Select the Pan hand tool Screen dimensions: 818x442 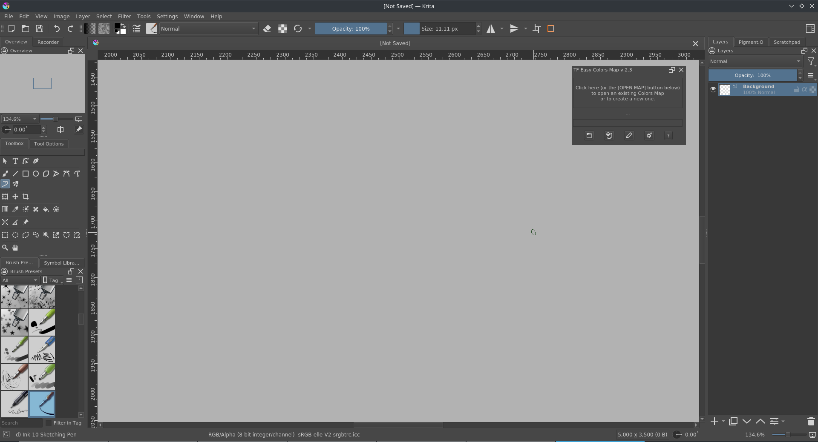point(15,248)
